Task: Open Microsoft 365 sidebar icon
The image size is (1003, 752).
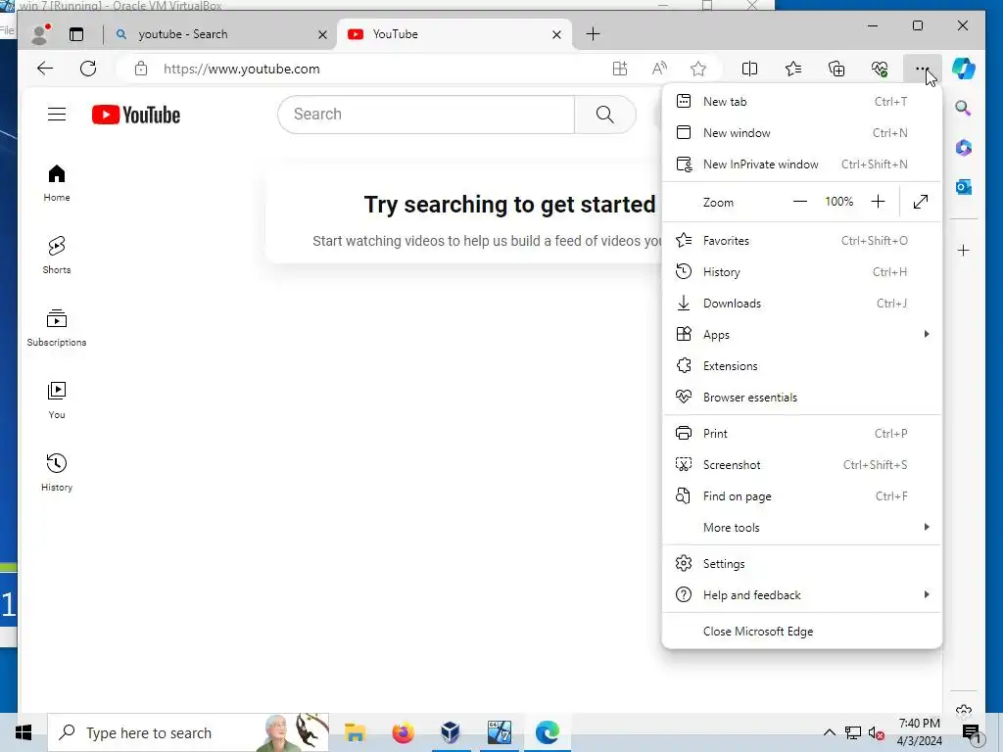Action: tap(964, 148)
